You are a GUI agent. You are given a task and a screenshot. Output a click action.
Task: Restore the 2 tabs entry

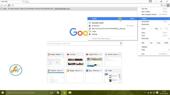click(x=113, y=31)
